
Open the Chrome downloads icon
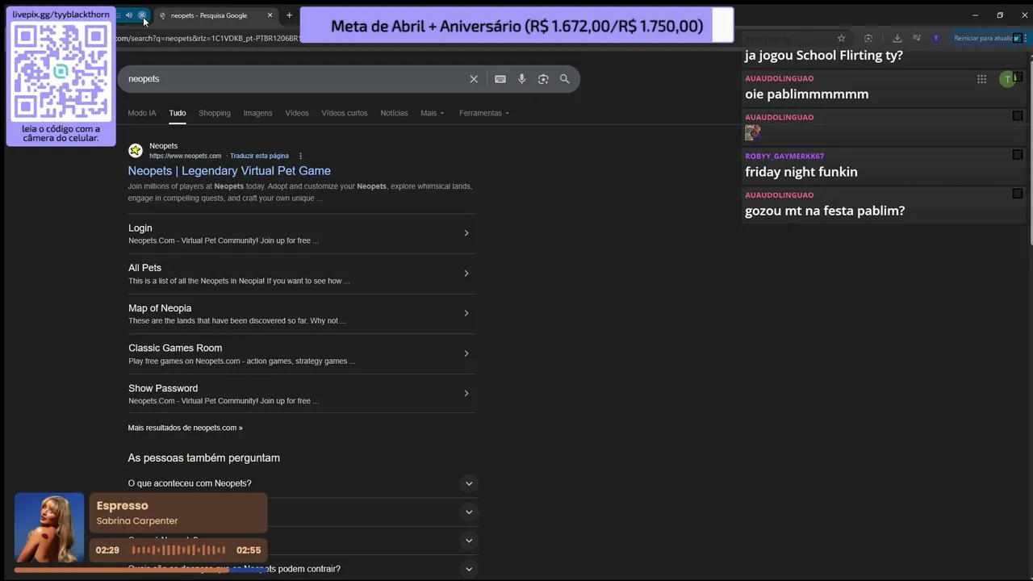[897, 38]
